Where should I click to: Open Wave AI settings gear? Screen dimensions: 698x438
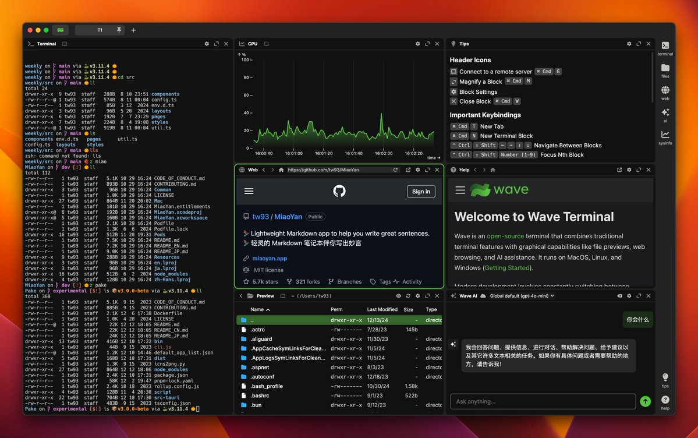[629, 296]
